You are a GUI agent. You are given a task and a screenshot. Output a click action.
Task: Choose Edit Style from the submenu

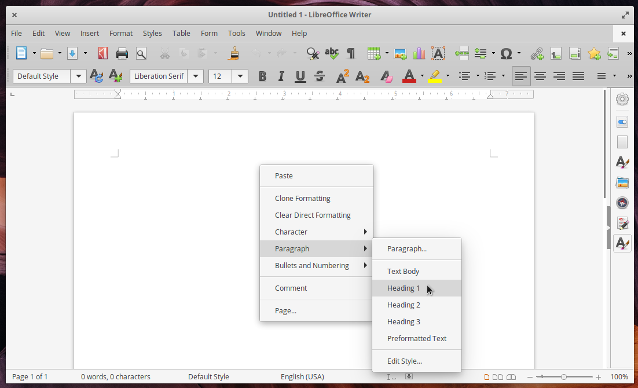click(x=404, y=360)
